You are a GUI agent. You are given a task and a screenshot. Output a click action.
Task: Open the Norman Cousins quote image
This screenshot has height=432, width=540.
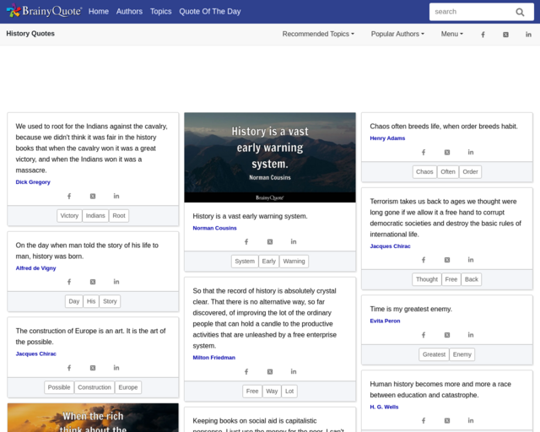(270, 158)
